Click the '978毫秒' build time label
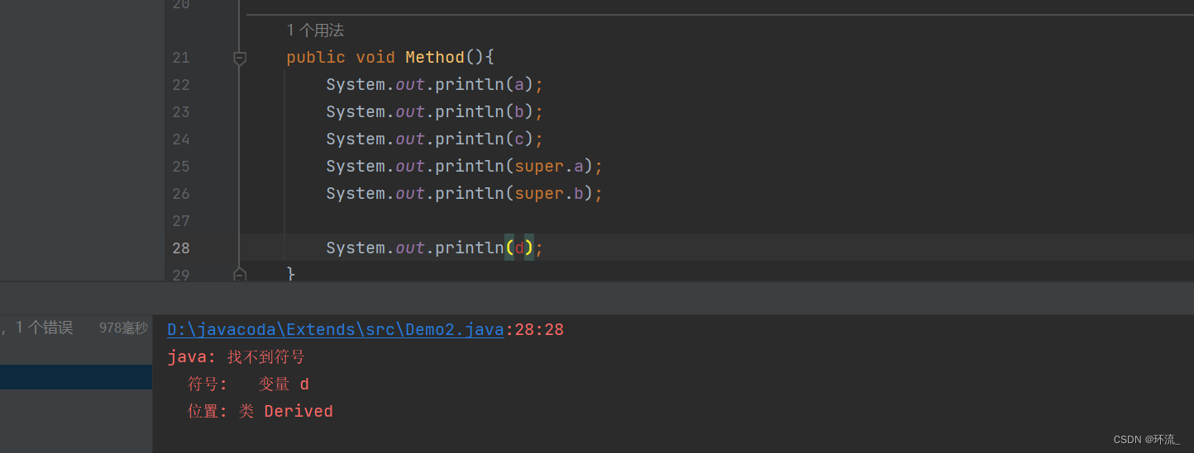Screen dimensions: 1194x453 123,328
